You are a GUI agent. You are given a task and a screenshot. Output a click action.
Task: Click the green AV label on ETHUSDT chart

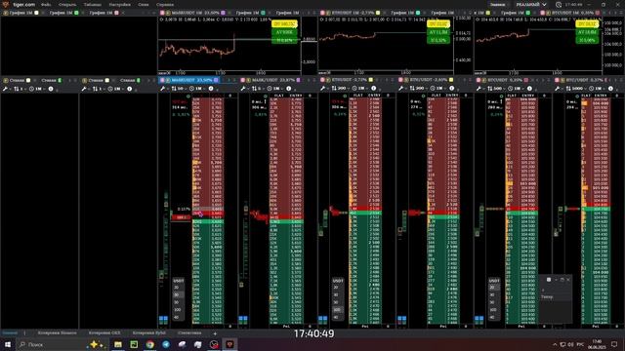tap(438, 32)
